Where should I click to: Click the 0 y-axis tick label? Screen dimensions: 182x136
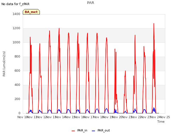19,113
